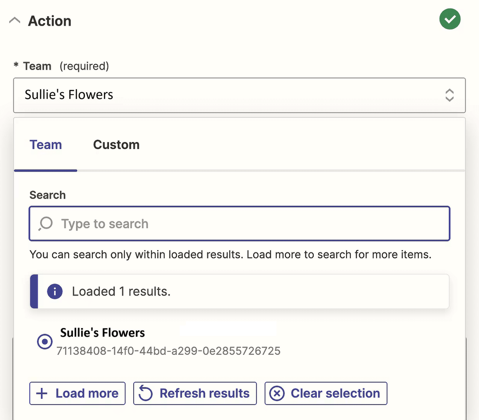This screenshot has width=479, height=420.
Task: Click the Loaded 1 results banner
Action: 239,291
